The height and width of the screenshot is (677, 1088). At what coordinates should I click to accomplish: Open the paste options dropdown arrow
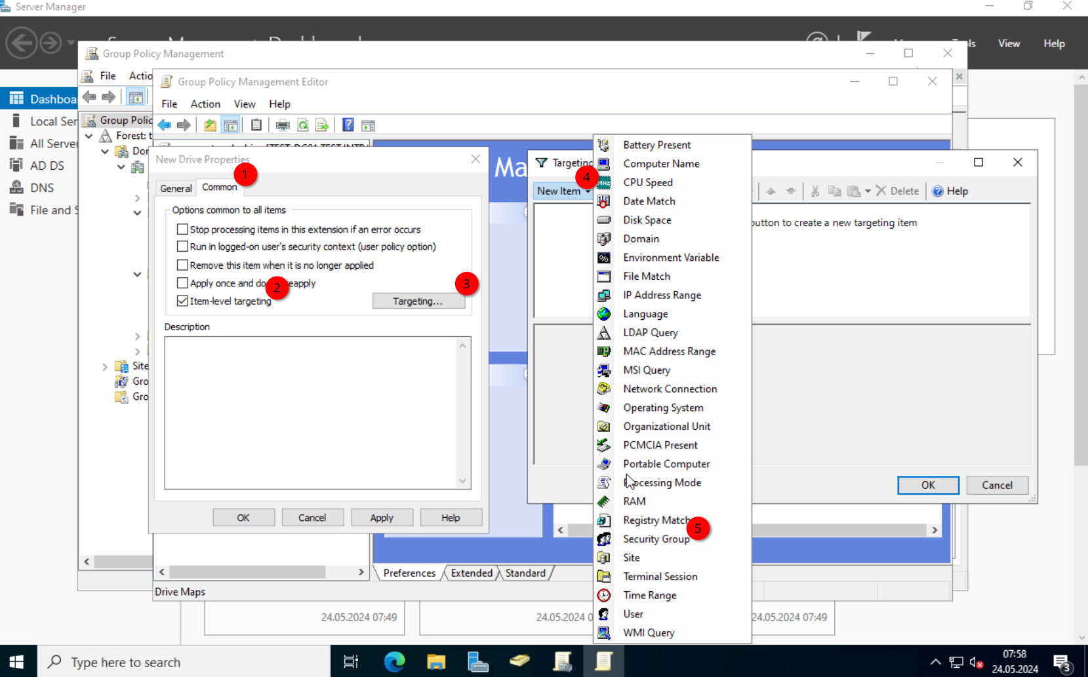coord(868,191)
